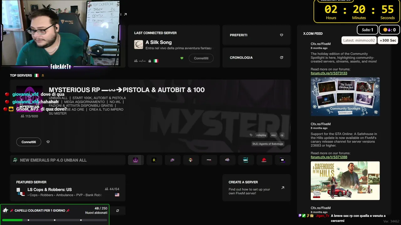This screenshot has width=401, height=225.
Task: Select the yellow-green figure server icon
Action: (x=154, y=160)
